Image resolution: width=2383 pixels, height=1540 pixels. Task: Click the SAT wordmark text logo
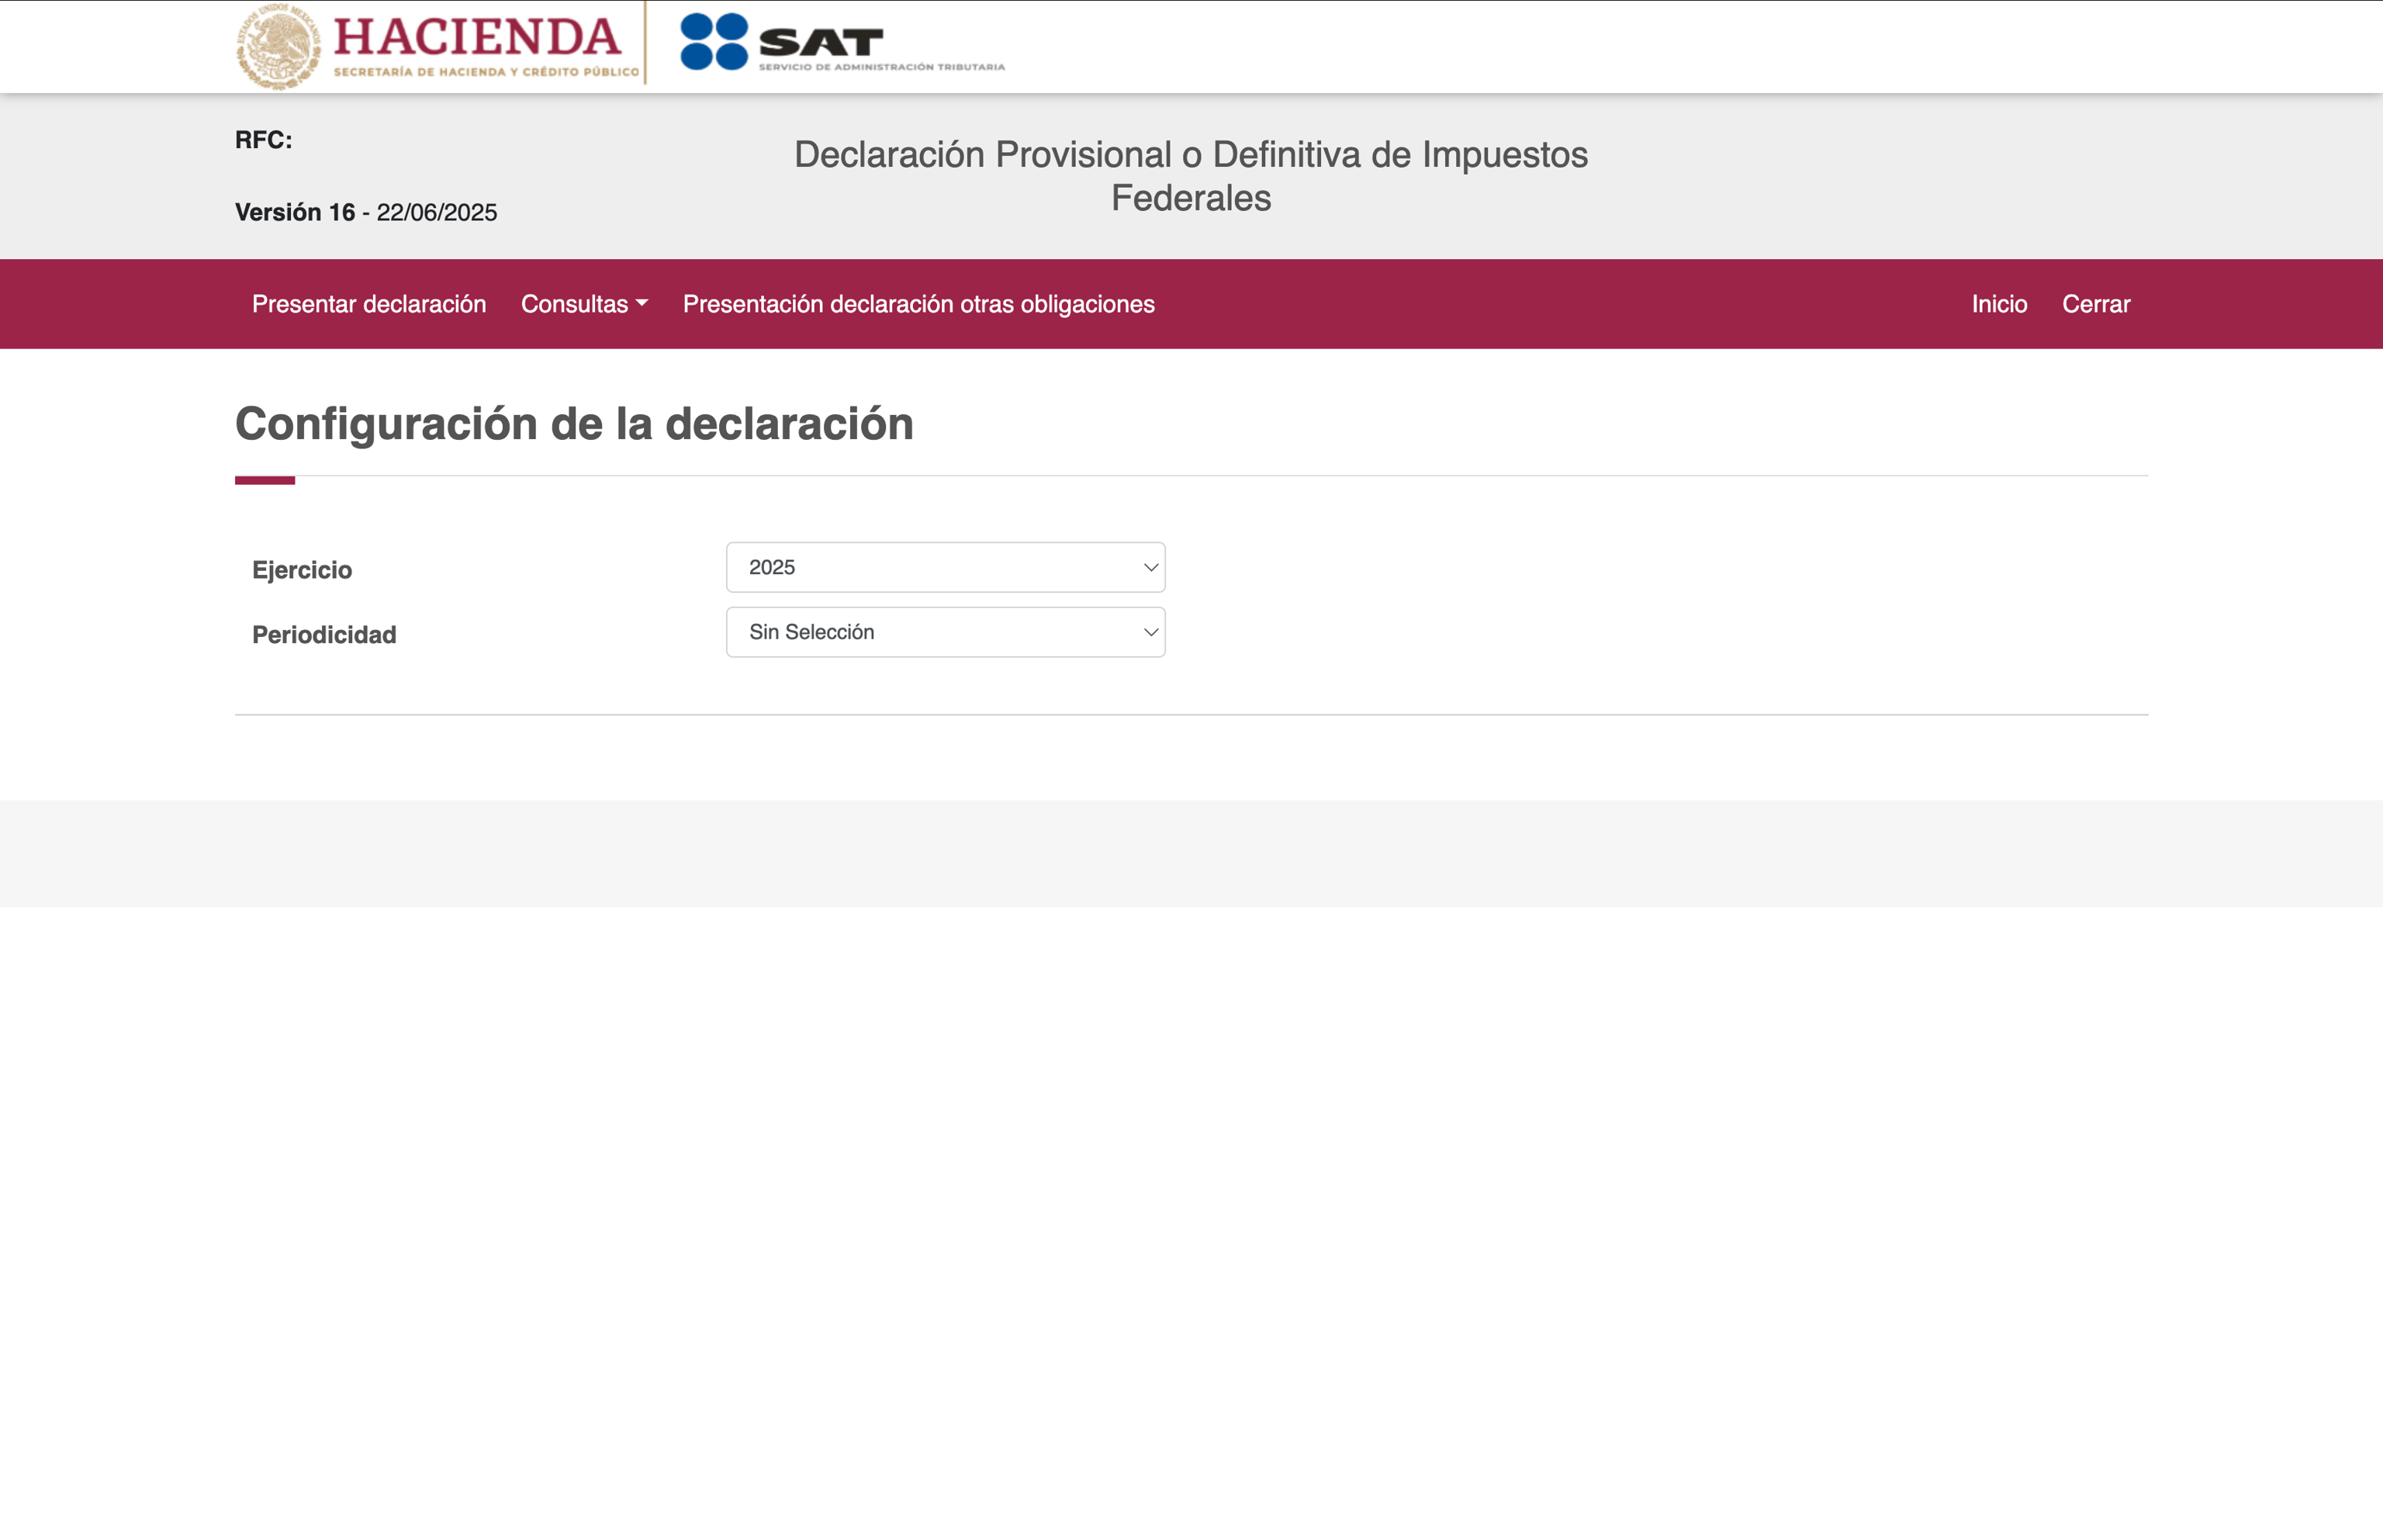[821, 43]
